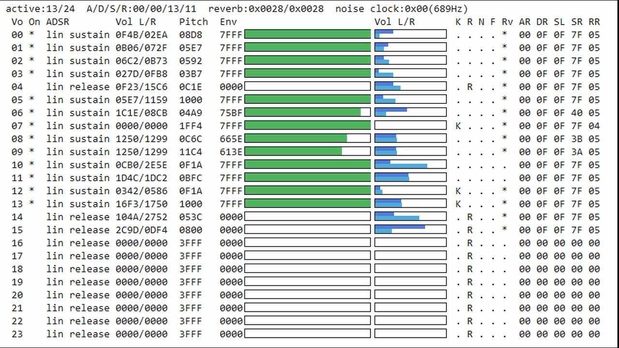
Task: Click pitch value "0BFC"
Action: [x=191, y=178]
